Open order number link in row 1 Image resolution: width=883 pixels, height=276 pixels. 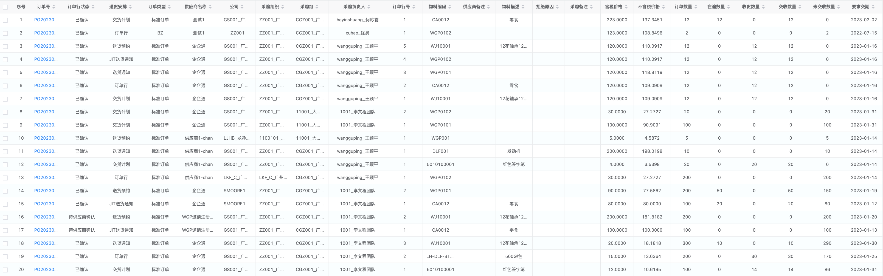[46, 20]
